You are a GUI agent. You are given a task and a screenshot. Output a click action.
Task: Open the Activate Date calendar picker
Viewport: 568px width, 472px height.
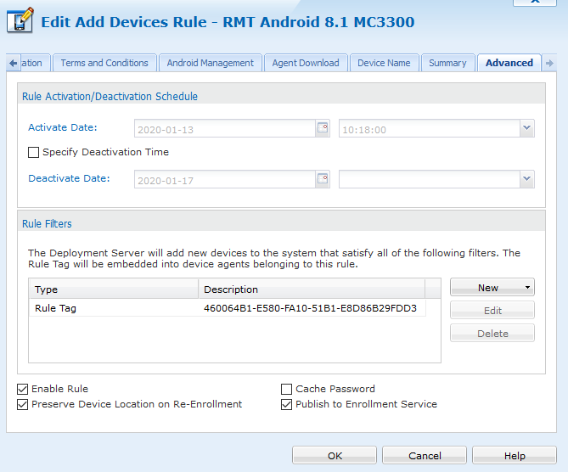pos(323,129)
